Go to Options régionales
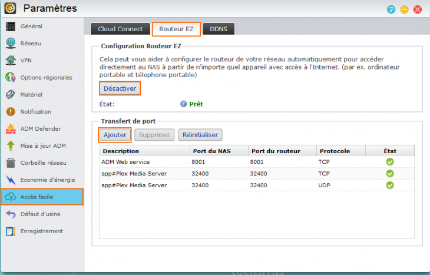 click(45, 77)
